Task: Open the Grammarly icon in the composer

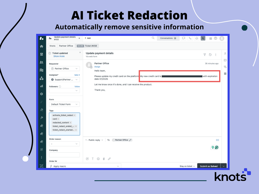Action: pos(216,147)
